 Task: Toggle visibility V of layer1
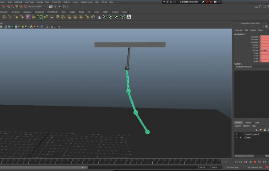(237, 138)
